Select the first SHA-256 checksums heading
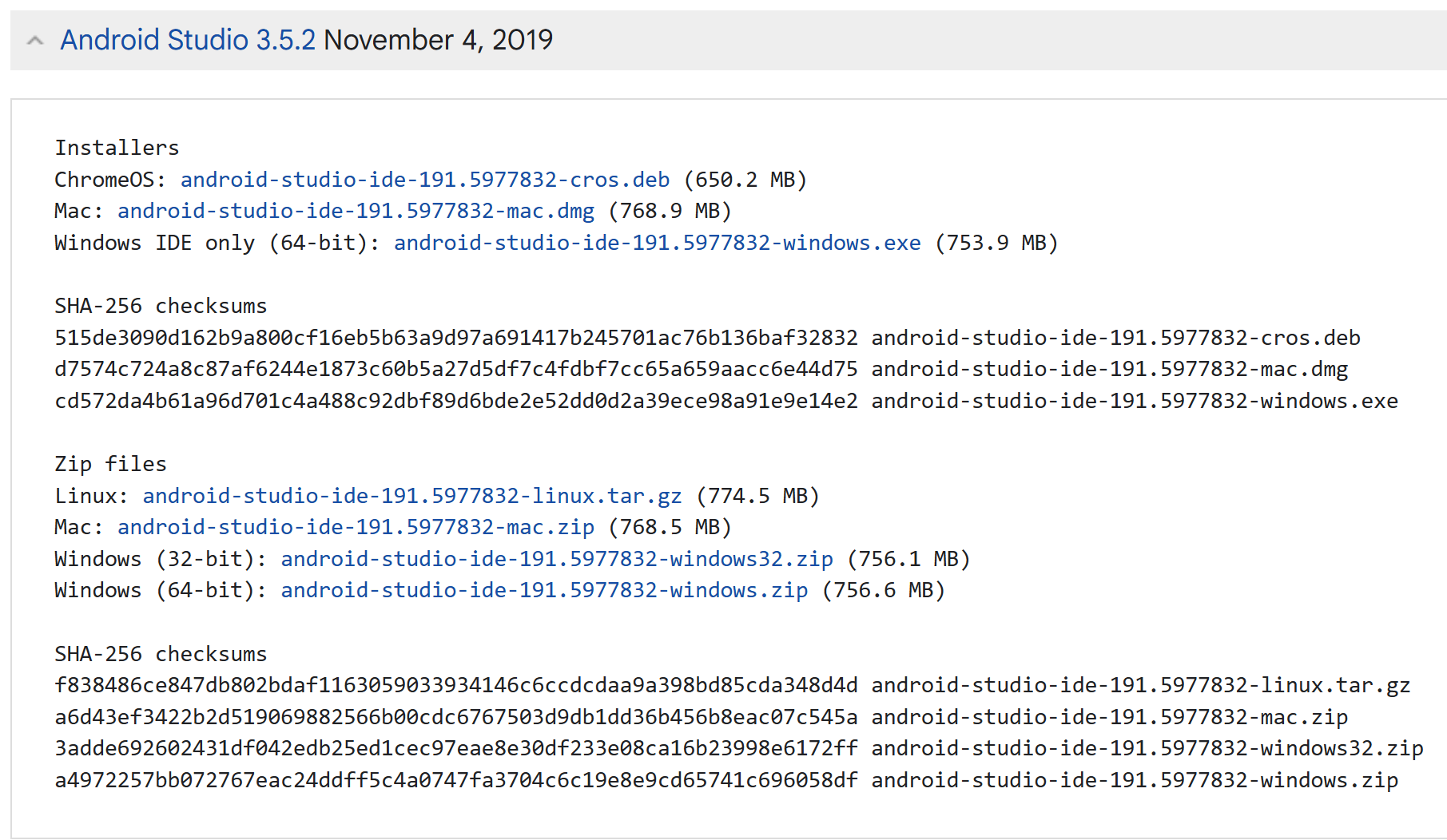Viewport: 1447px width, 840px height. (160, 306)
